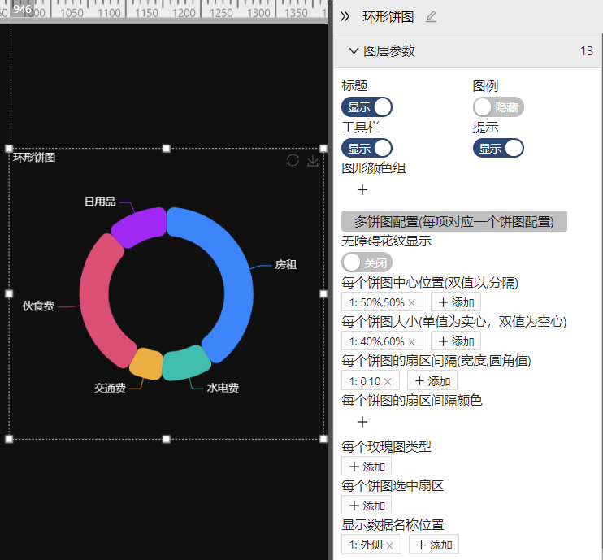Image resolution: width=603 pixels, height=560 pixels.
Task: Remove the 1: 50%,50% center position tag
Action: 411,302
